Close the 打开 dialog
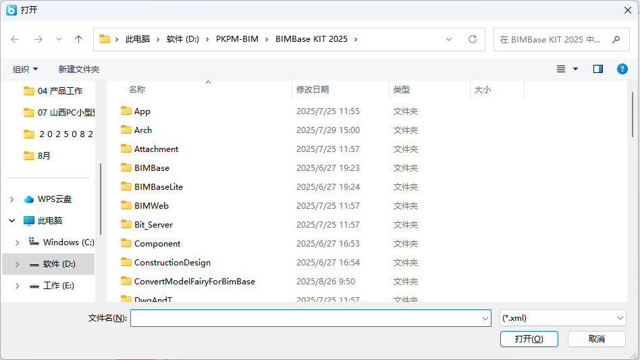 tap(628, 10)
